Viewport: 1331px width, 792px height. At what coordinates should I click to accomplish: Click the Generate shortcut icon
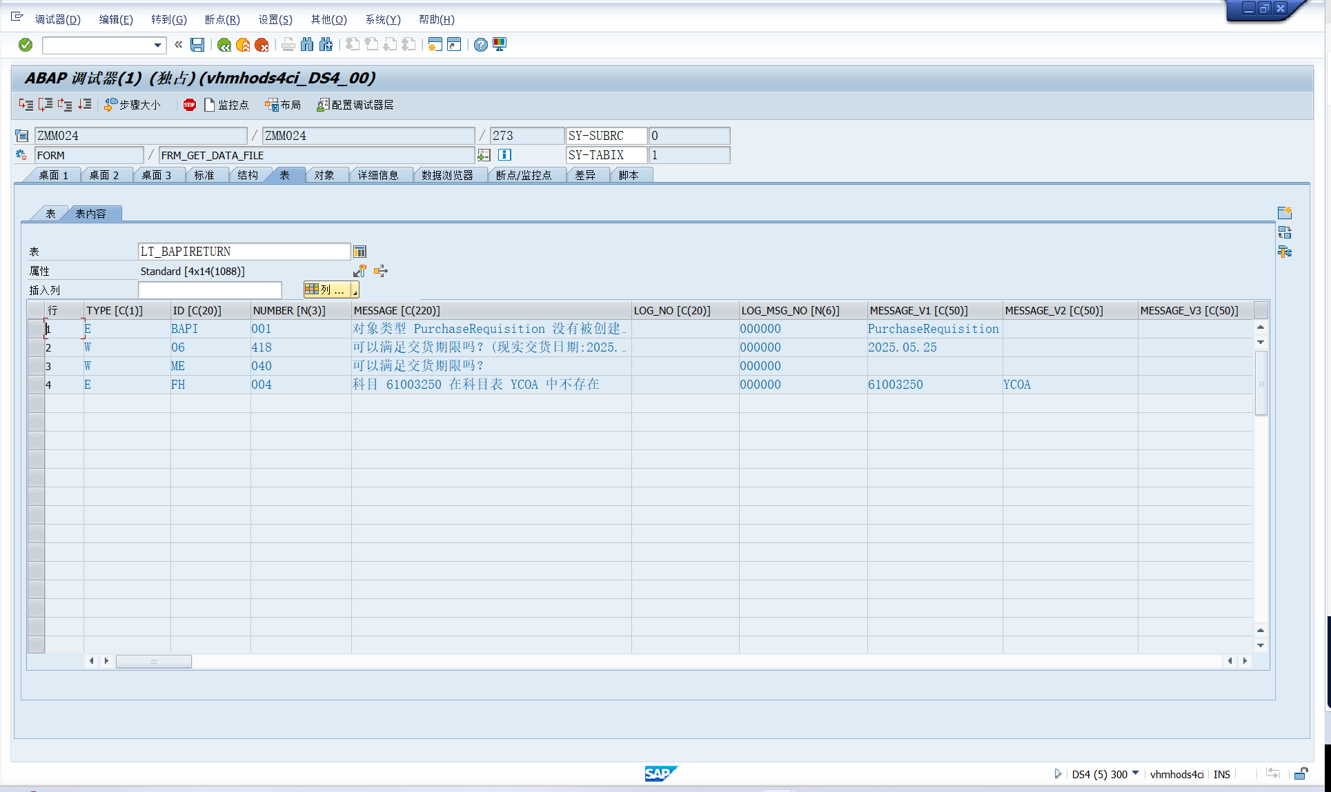point(454,45)
